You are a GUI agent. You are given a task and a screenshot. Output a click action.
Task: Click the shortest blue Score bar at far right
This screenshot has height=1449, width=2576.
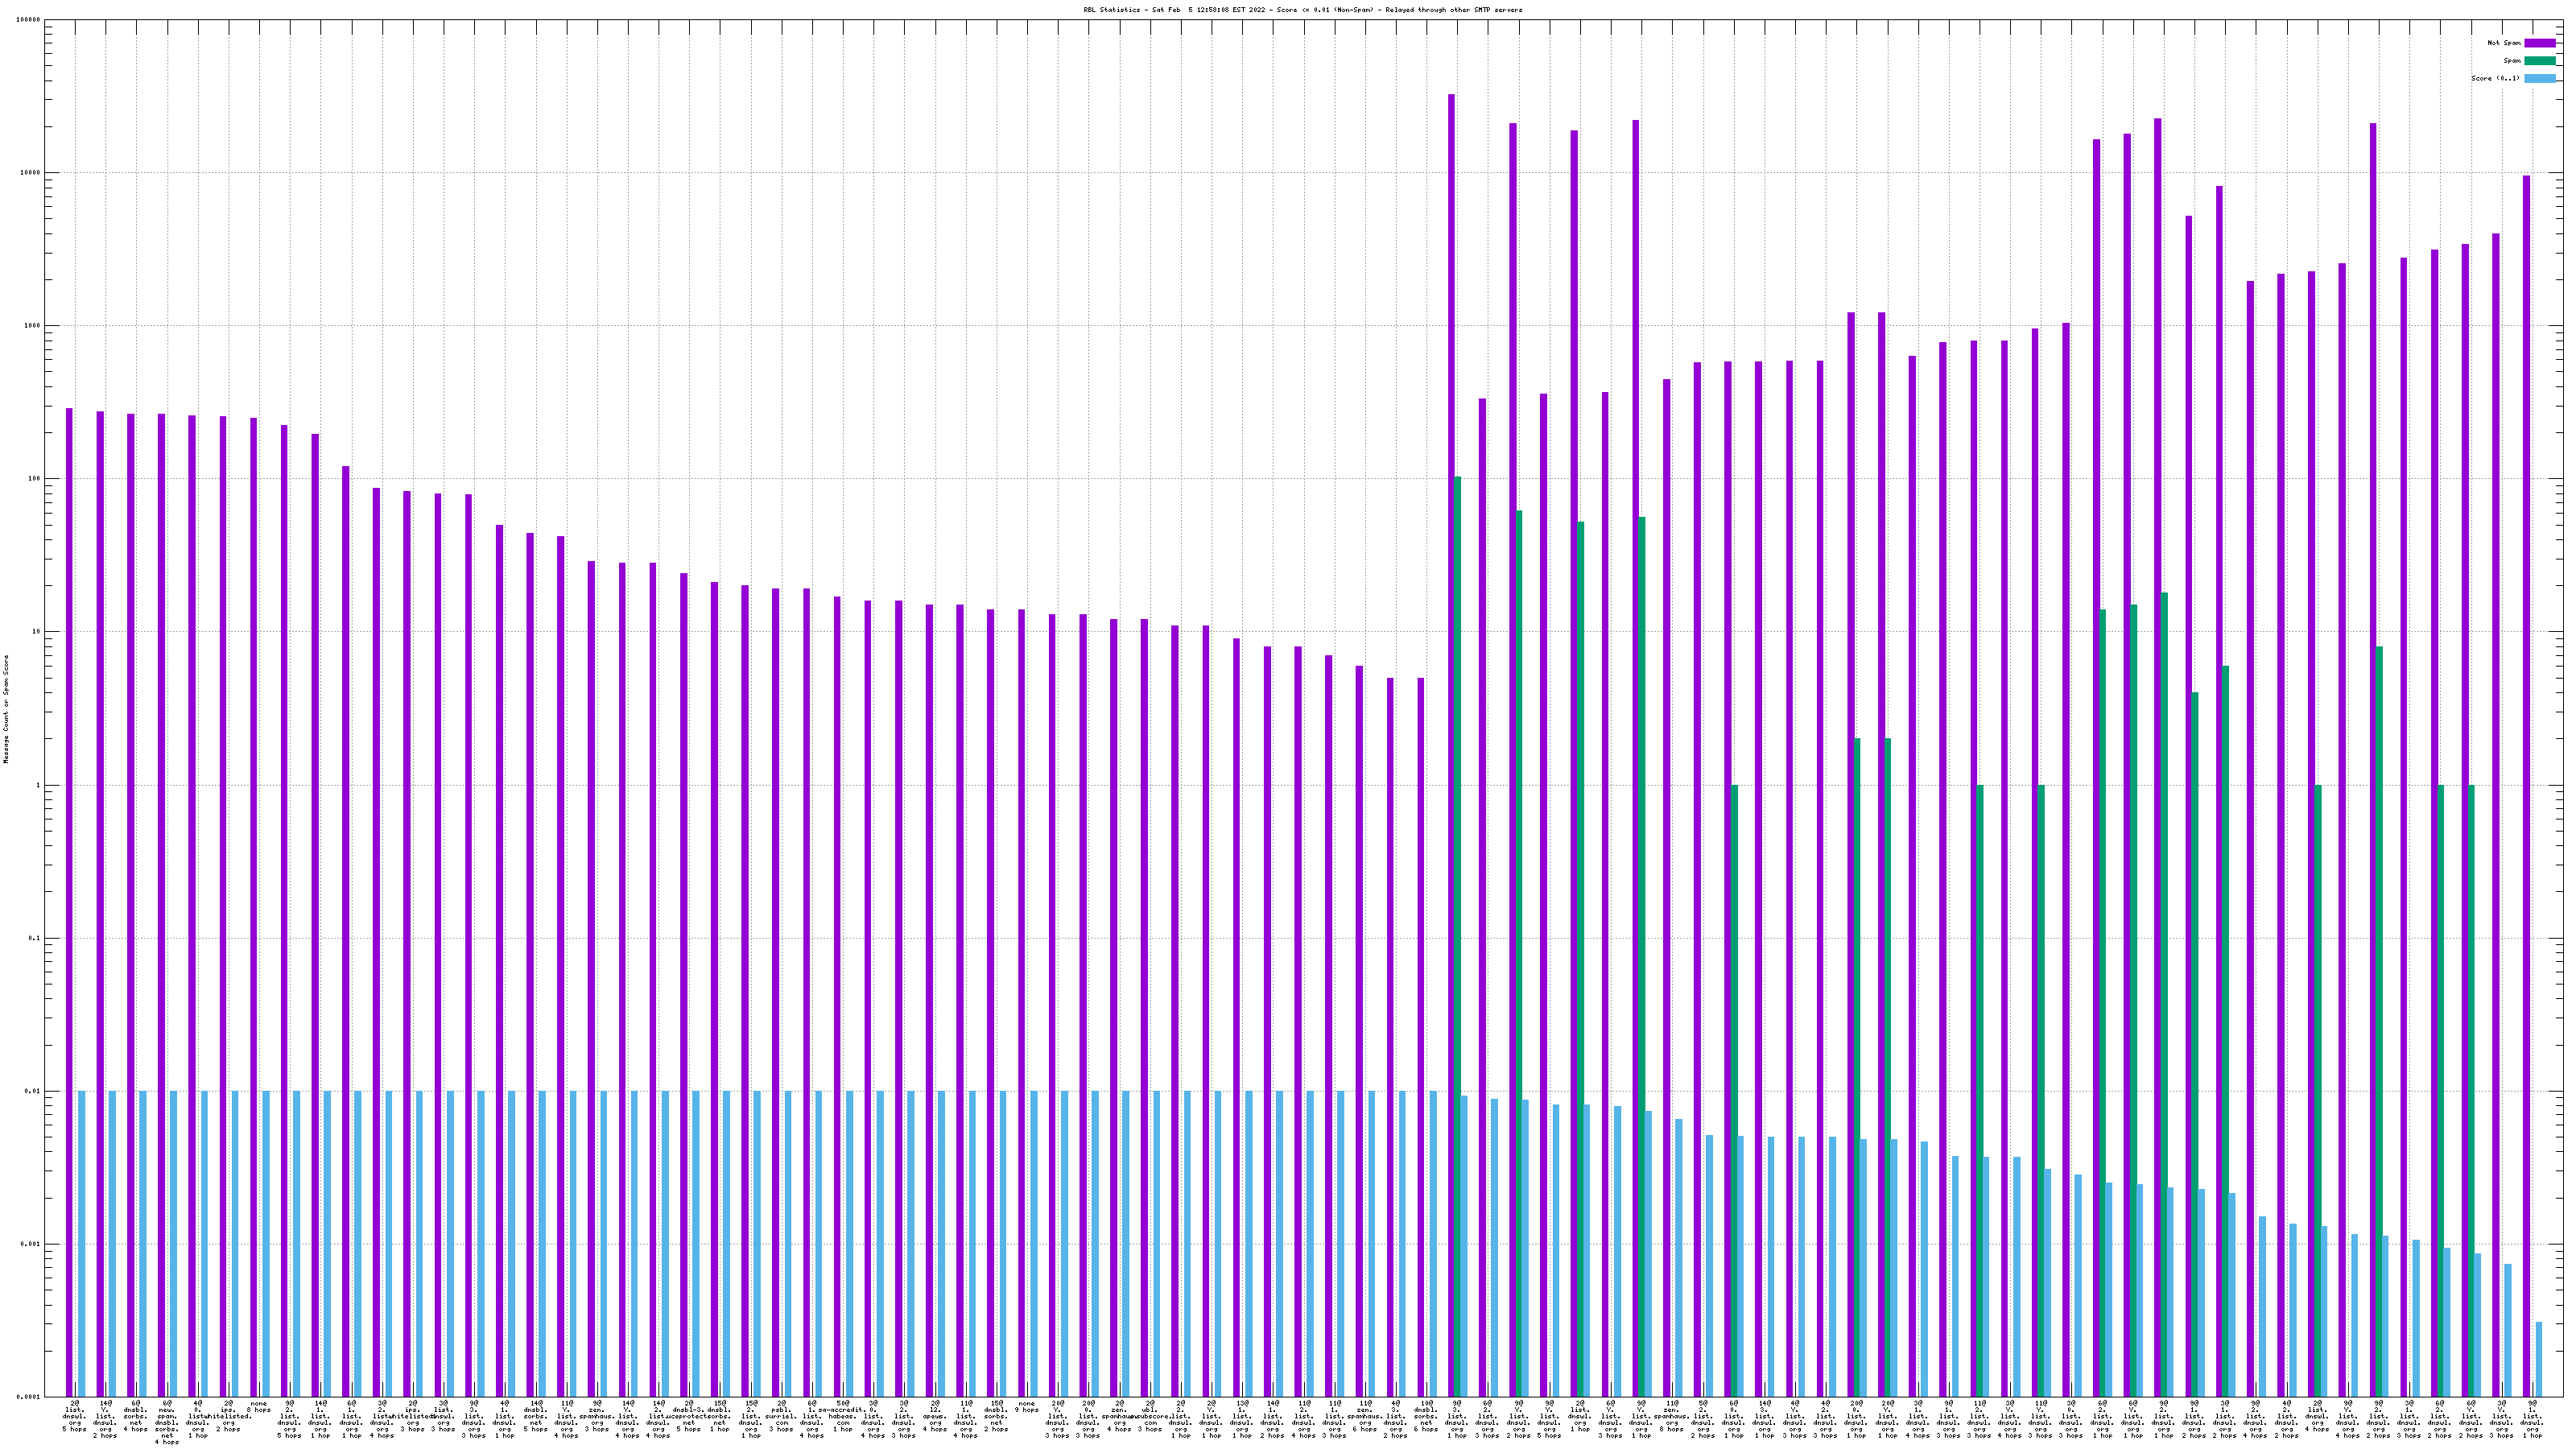(2538, 1358)
